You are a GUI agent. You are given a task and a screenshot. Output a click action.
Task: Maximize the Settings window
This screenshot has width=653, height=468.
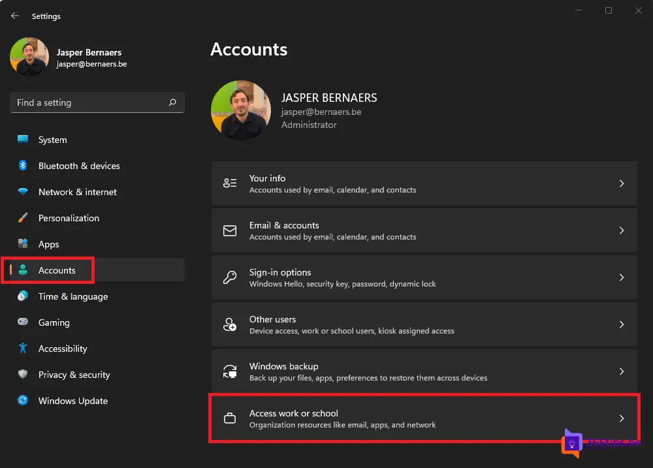coord(609,10)
